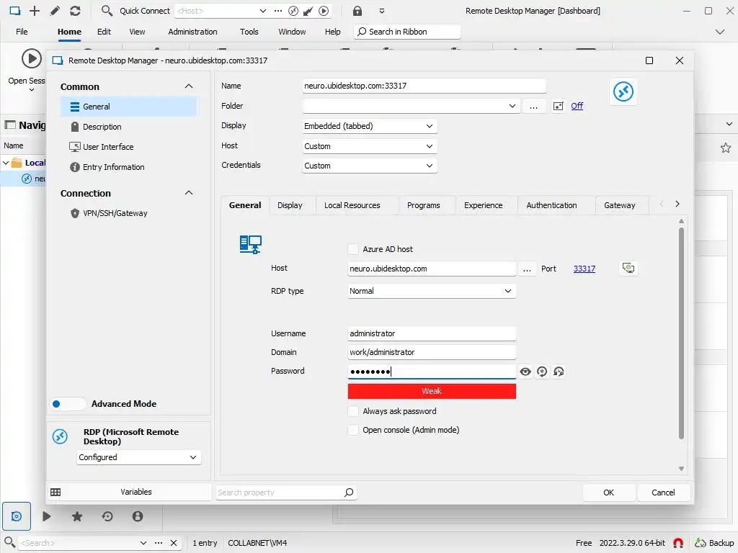Image resolution: width=738 pixels, height=553 pixels.
Task: Click the Off link
Action: tap(577, 106)
